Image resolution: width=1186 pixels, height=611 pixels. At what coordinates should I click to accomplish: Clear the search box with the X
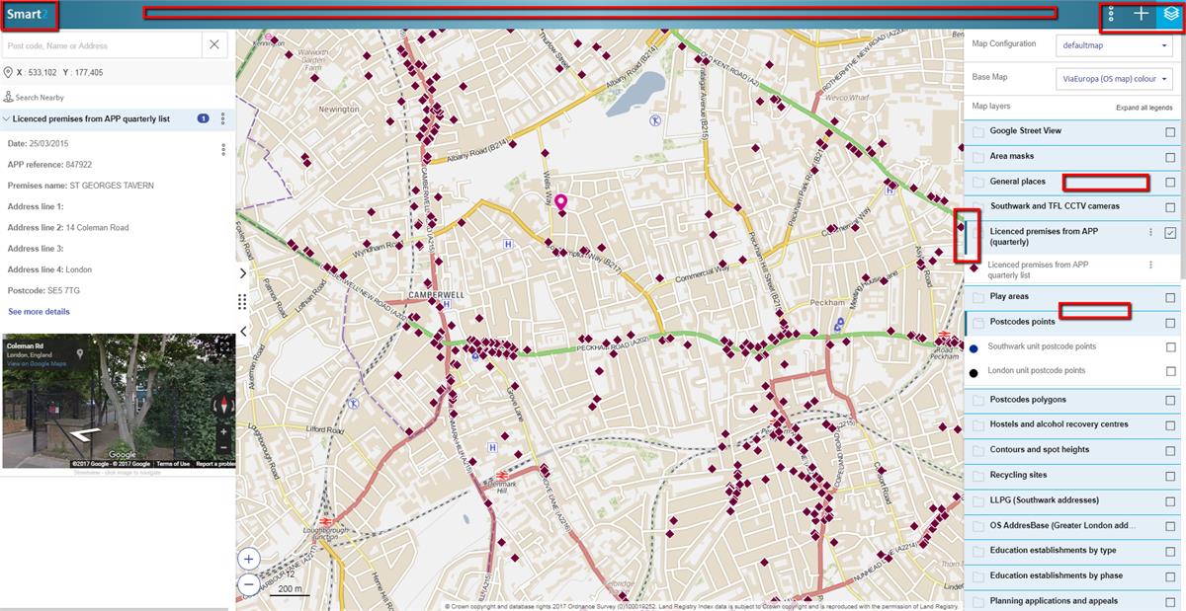(x=215, y=44)
